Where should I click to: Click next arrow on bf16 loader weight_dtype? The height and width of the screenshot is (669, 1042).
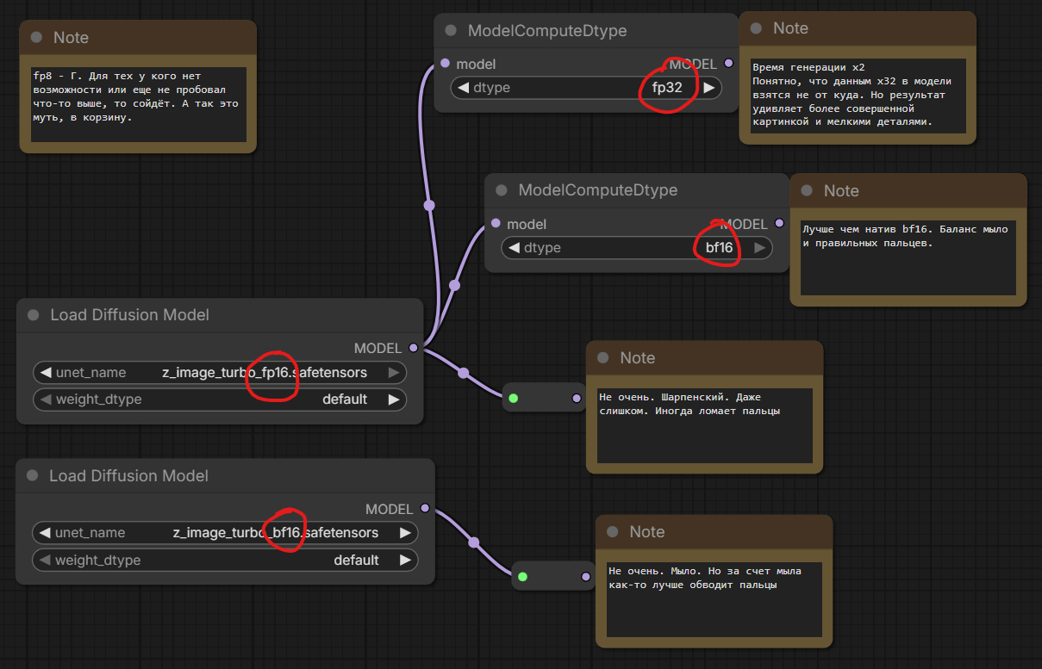(x=405, y=561)
